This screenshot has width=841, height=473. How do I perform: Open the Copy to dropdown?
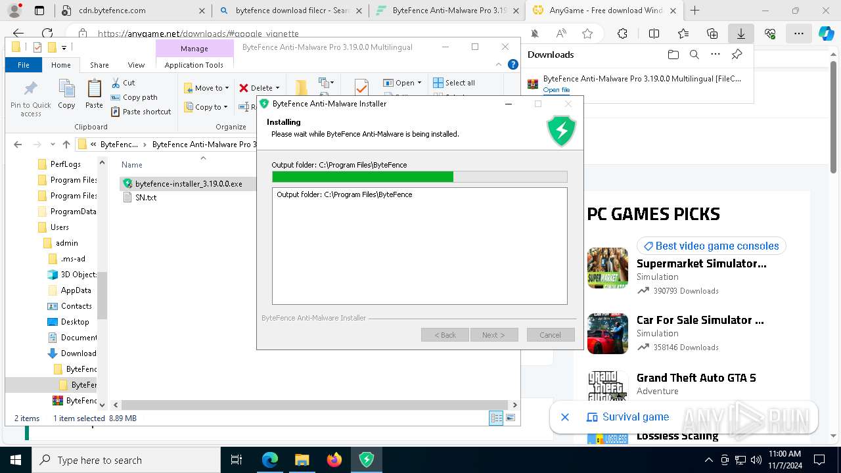click(x=206, y=107)
